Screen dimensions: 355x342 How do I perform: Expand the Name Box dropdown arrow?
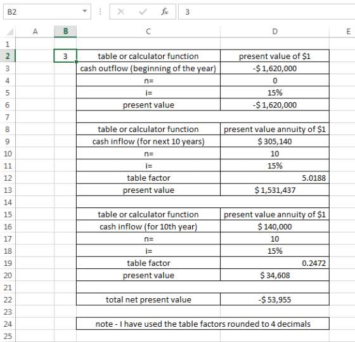[85, 11]
